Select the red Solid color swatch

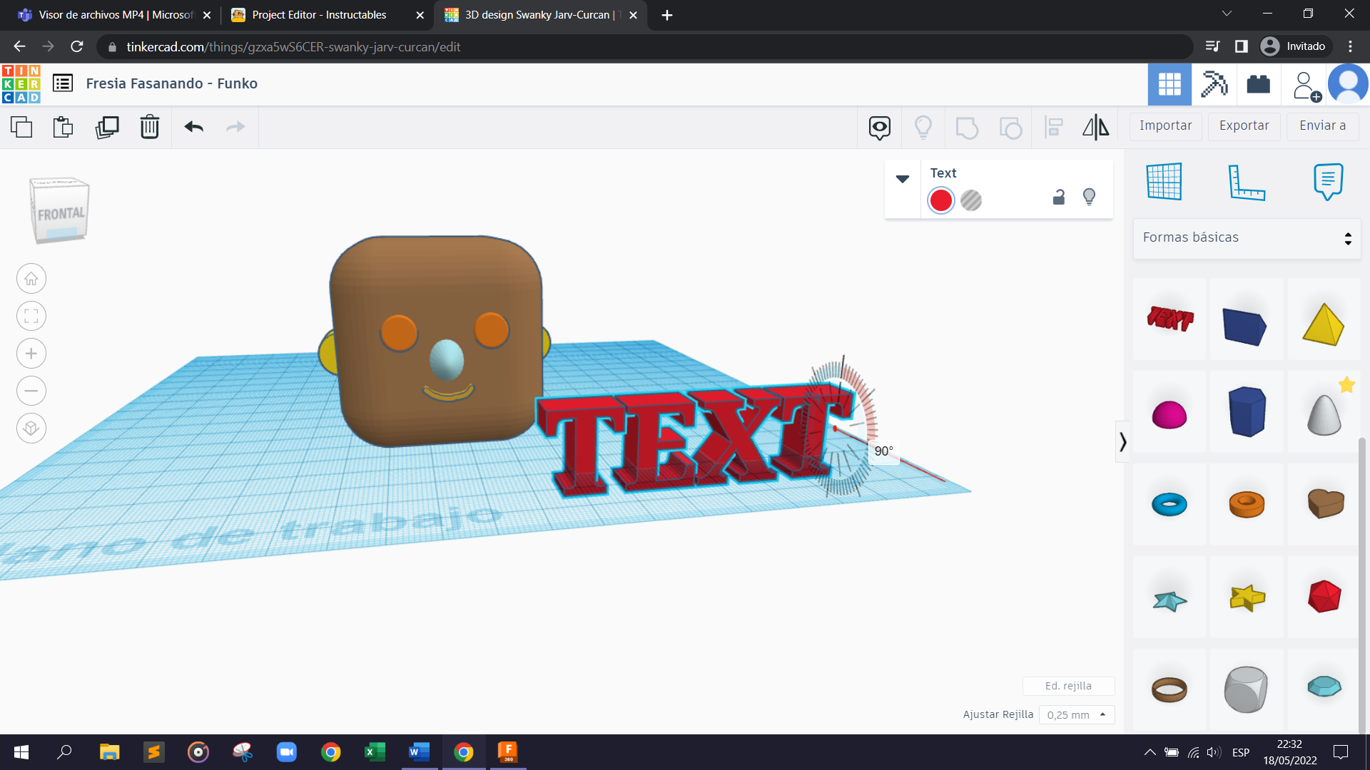pyautogui.click(x=940, y=200)
